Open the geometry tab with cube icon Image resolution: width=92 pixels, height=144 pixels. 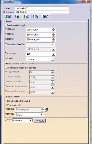(x=18, y=17)
